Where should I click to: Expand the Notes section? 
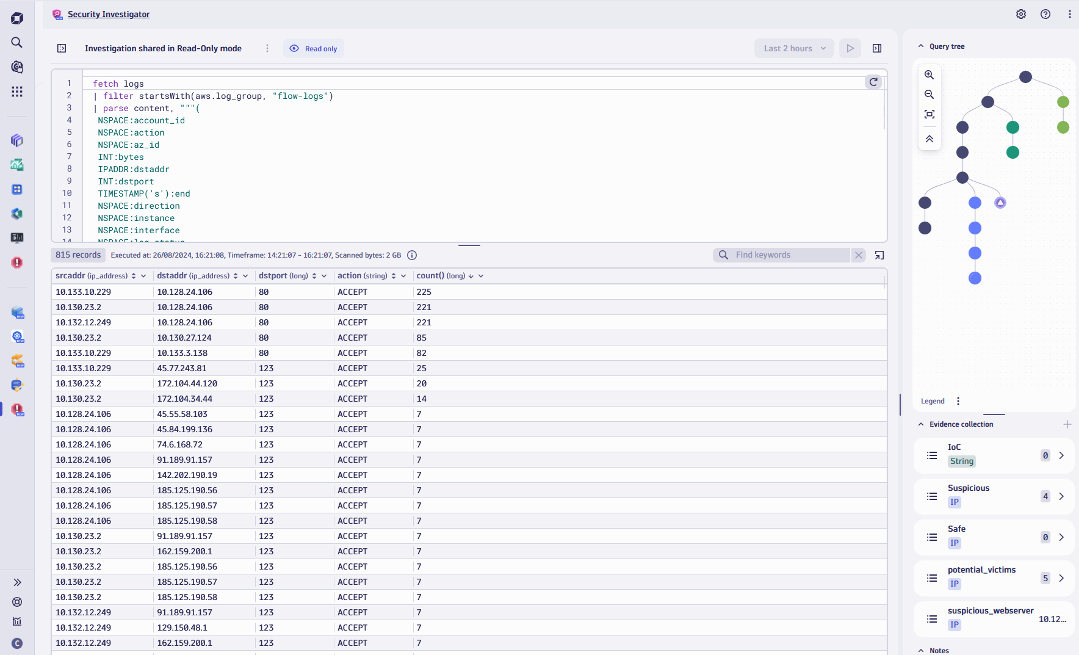(921, 650)
